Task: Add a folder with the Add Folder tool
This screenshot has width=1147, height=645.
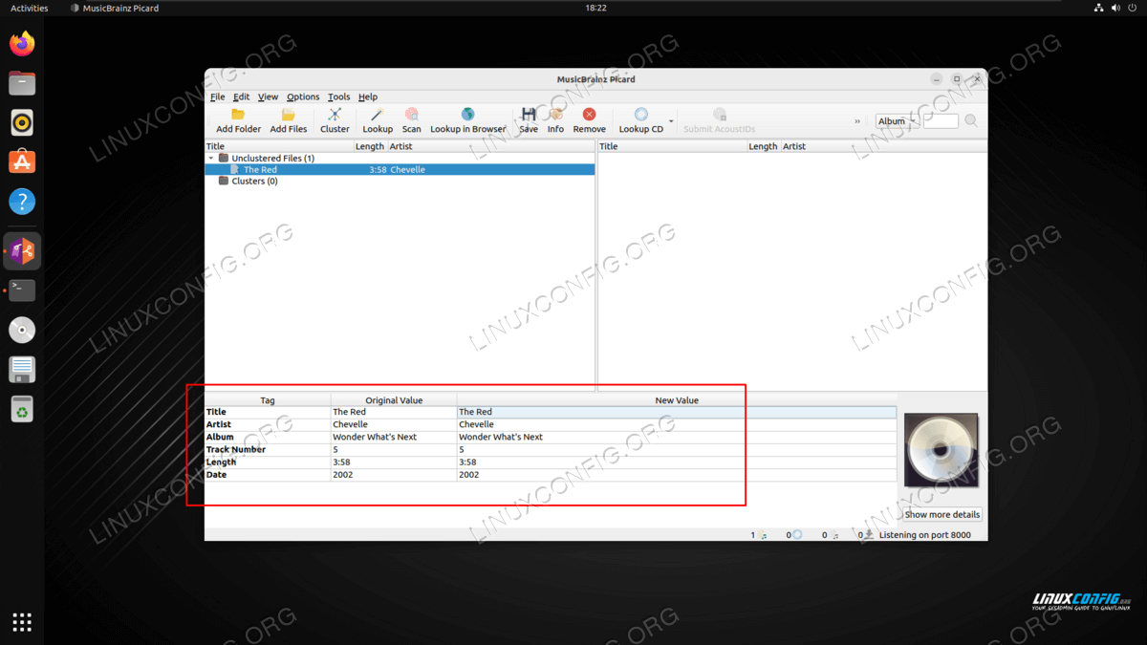Action: [x=238, y=120]
